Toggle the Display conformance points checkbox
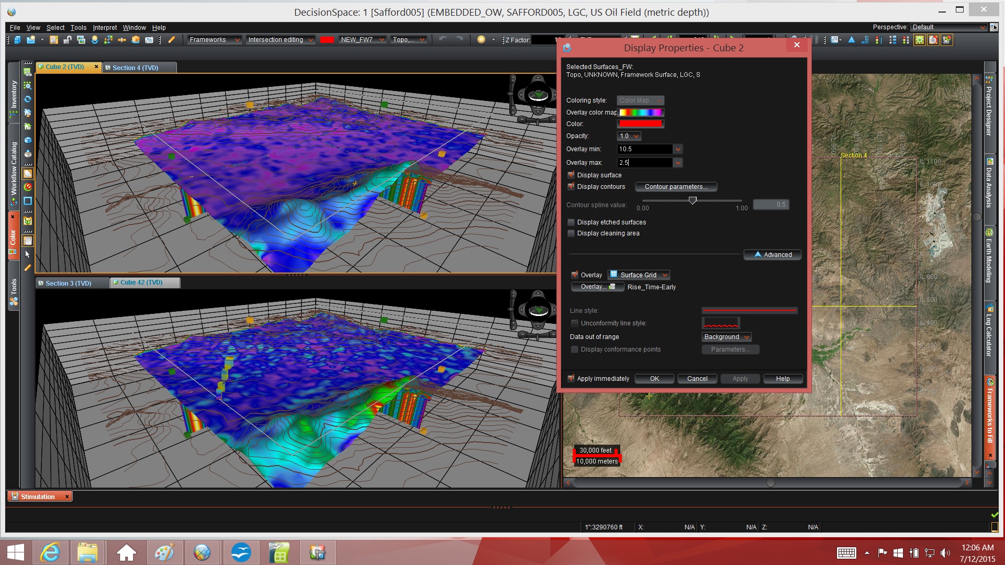 coord(575,349)
